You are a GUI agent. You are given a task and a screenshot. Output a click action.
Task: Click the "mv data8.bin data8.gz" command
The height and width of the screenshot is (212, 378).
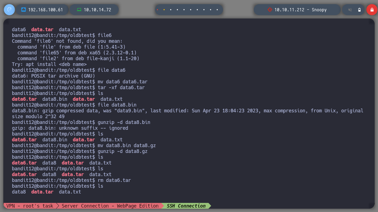click(127, 145)
